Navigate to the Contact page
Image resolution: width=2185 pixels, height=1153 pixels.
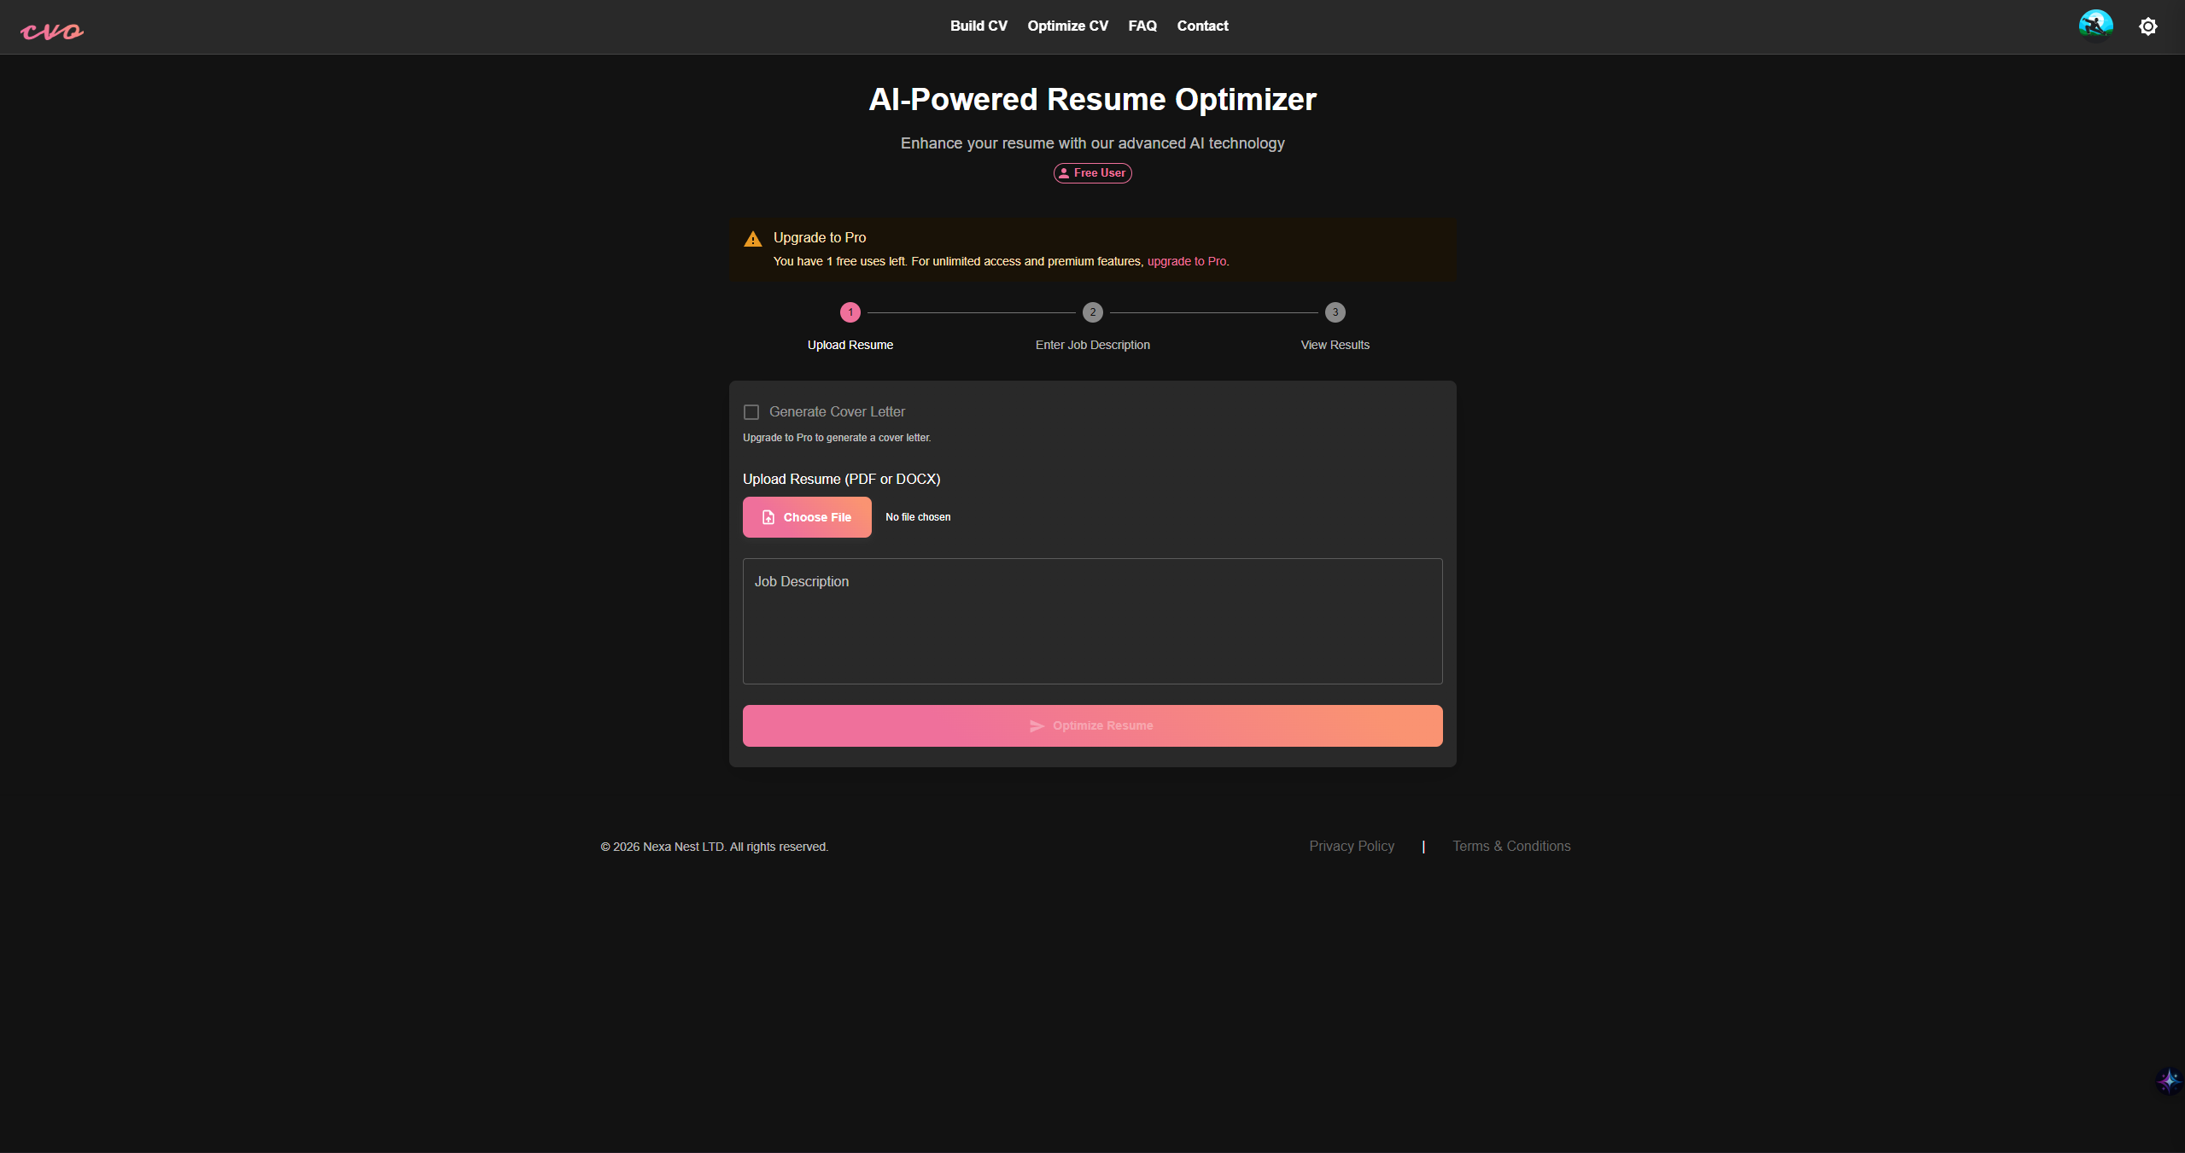[x=1202, y=26]
